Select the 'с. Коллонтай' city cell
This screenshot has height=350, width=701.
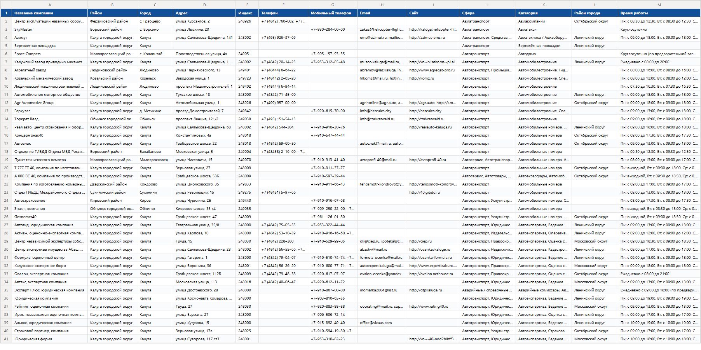tap(155, 54)
